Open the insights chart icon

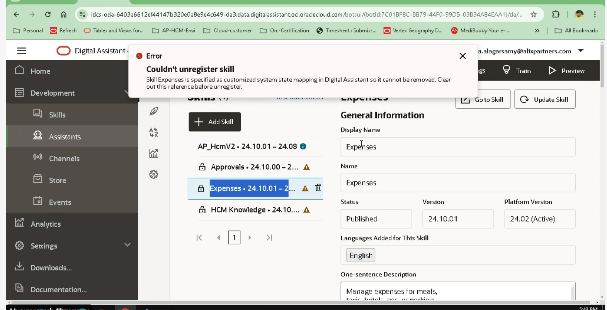tap(154, 153)
